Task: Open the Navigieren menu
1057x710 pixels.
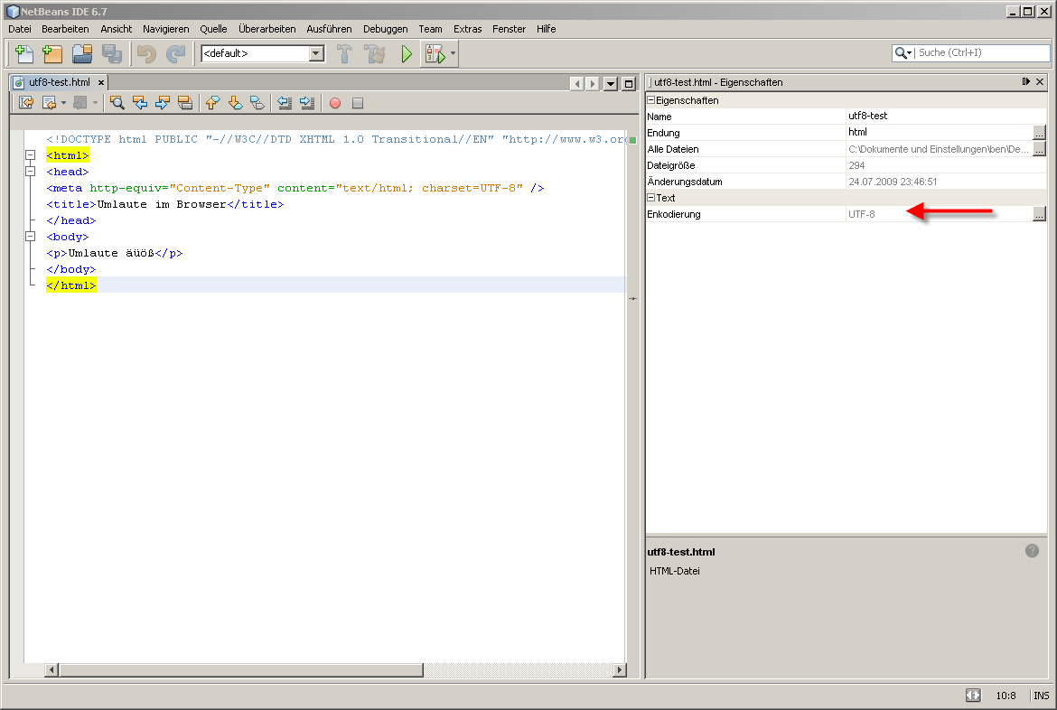Action: (166, 29)
